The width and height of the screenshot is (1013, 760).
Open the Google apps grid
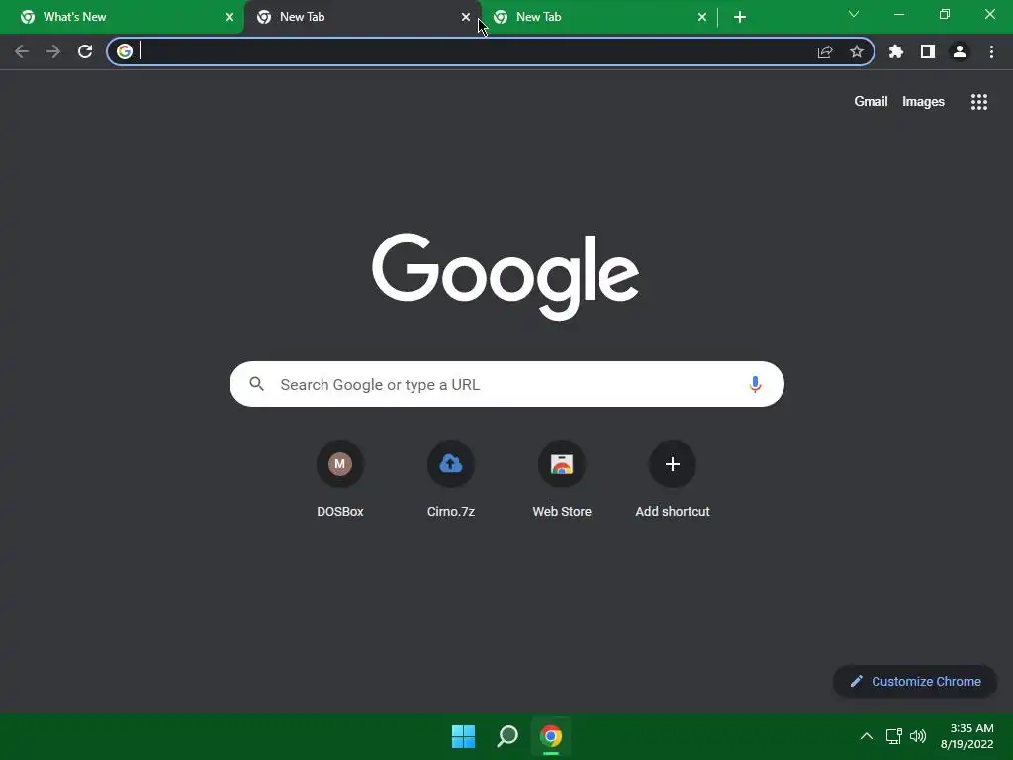tap(979, 102)
